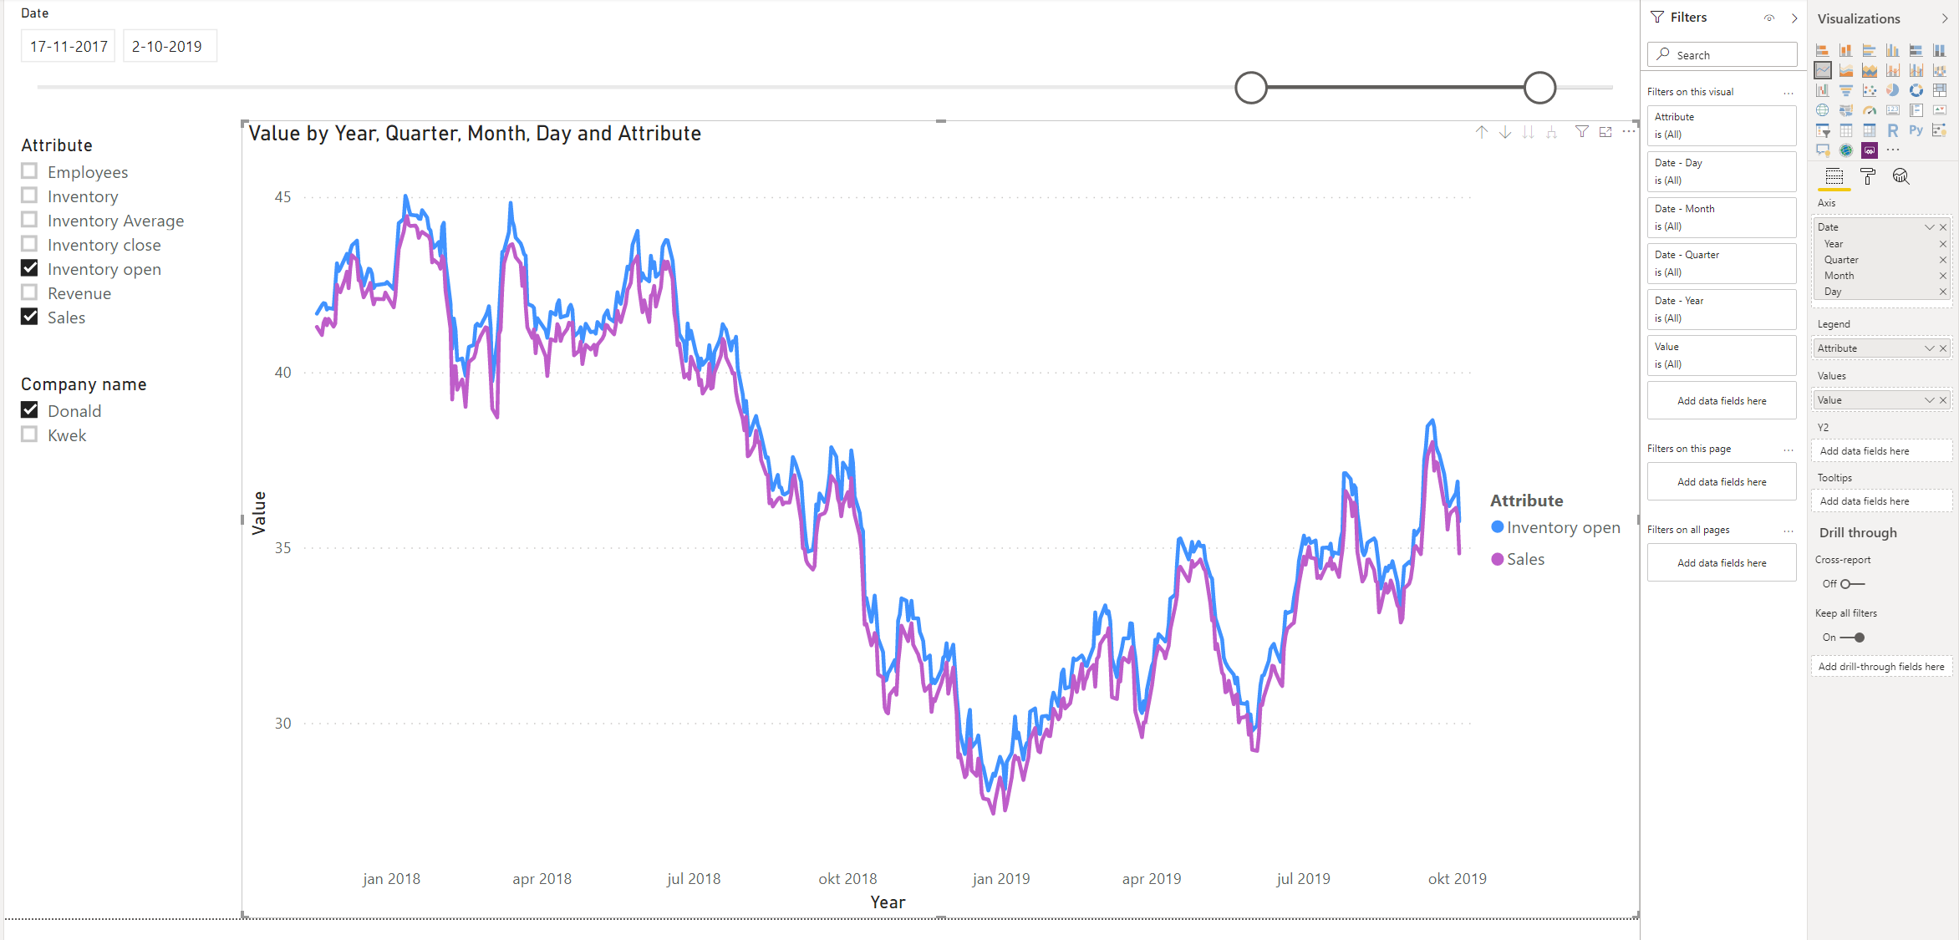Pick the Python visual icon
This screenshot has width=1959, height=940.
1916,130
